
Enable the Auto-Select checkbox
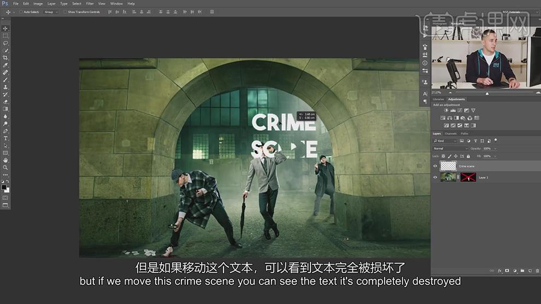21,11
